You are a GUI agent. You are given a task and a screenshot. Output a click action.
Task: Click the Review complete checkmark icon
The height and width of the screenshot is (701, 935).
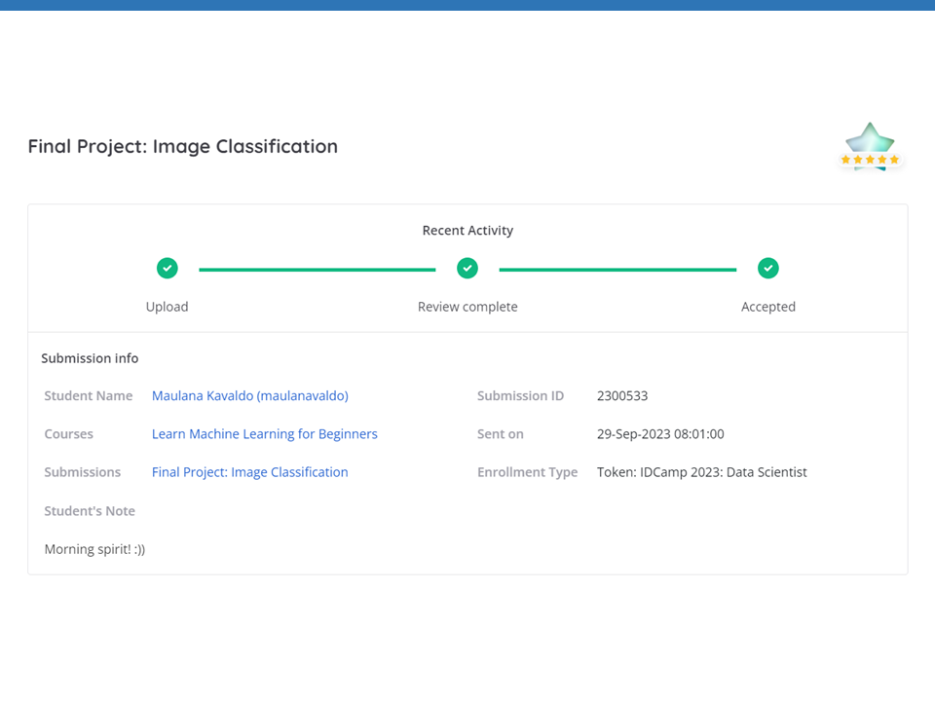[x=467, y=268]
